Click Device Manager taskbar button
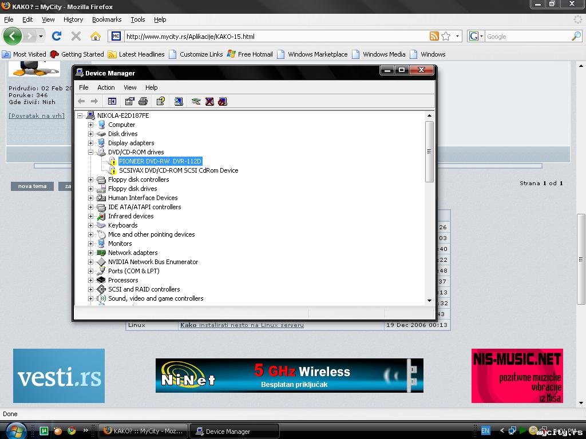586x439 pixels. tap(235, 431)
